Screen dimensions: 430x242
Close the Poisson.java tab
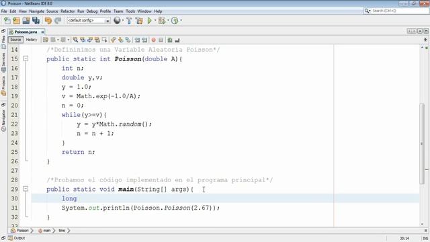pyautogui.click(x=42, y=32)
